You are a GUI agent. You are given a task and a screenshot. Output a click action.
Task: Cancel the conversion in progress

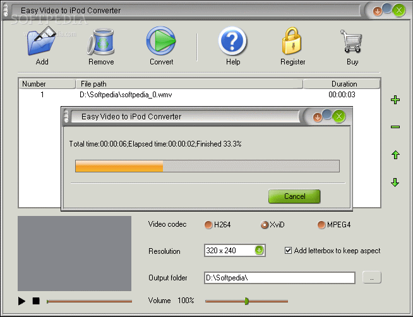coord(294,196)
